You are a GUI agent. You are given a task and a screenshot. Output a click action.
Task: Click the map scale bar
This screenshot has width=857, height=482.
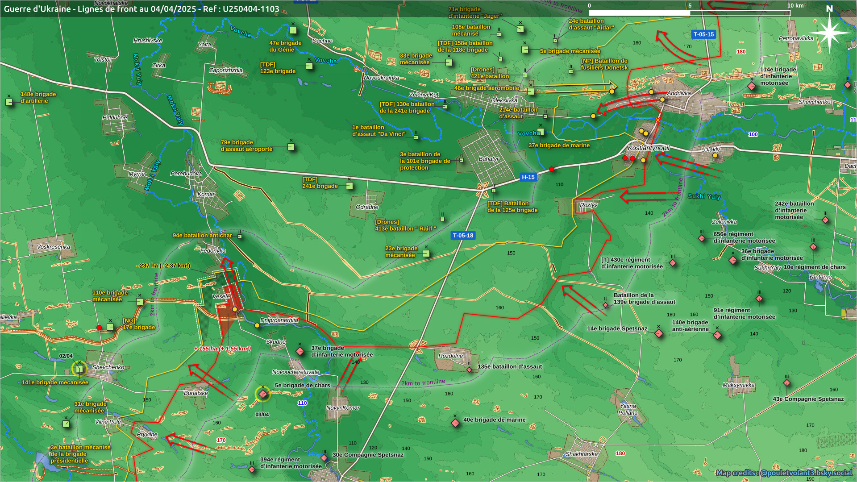coord(690,13)
